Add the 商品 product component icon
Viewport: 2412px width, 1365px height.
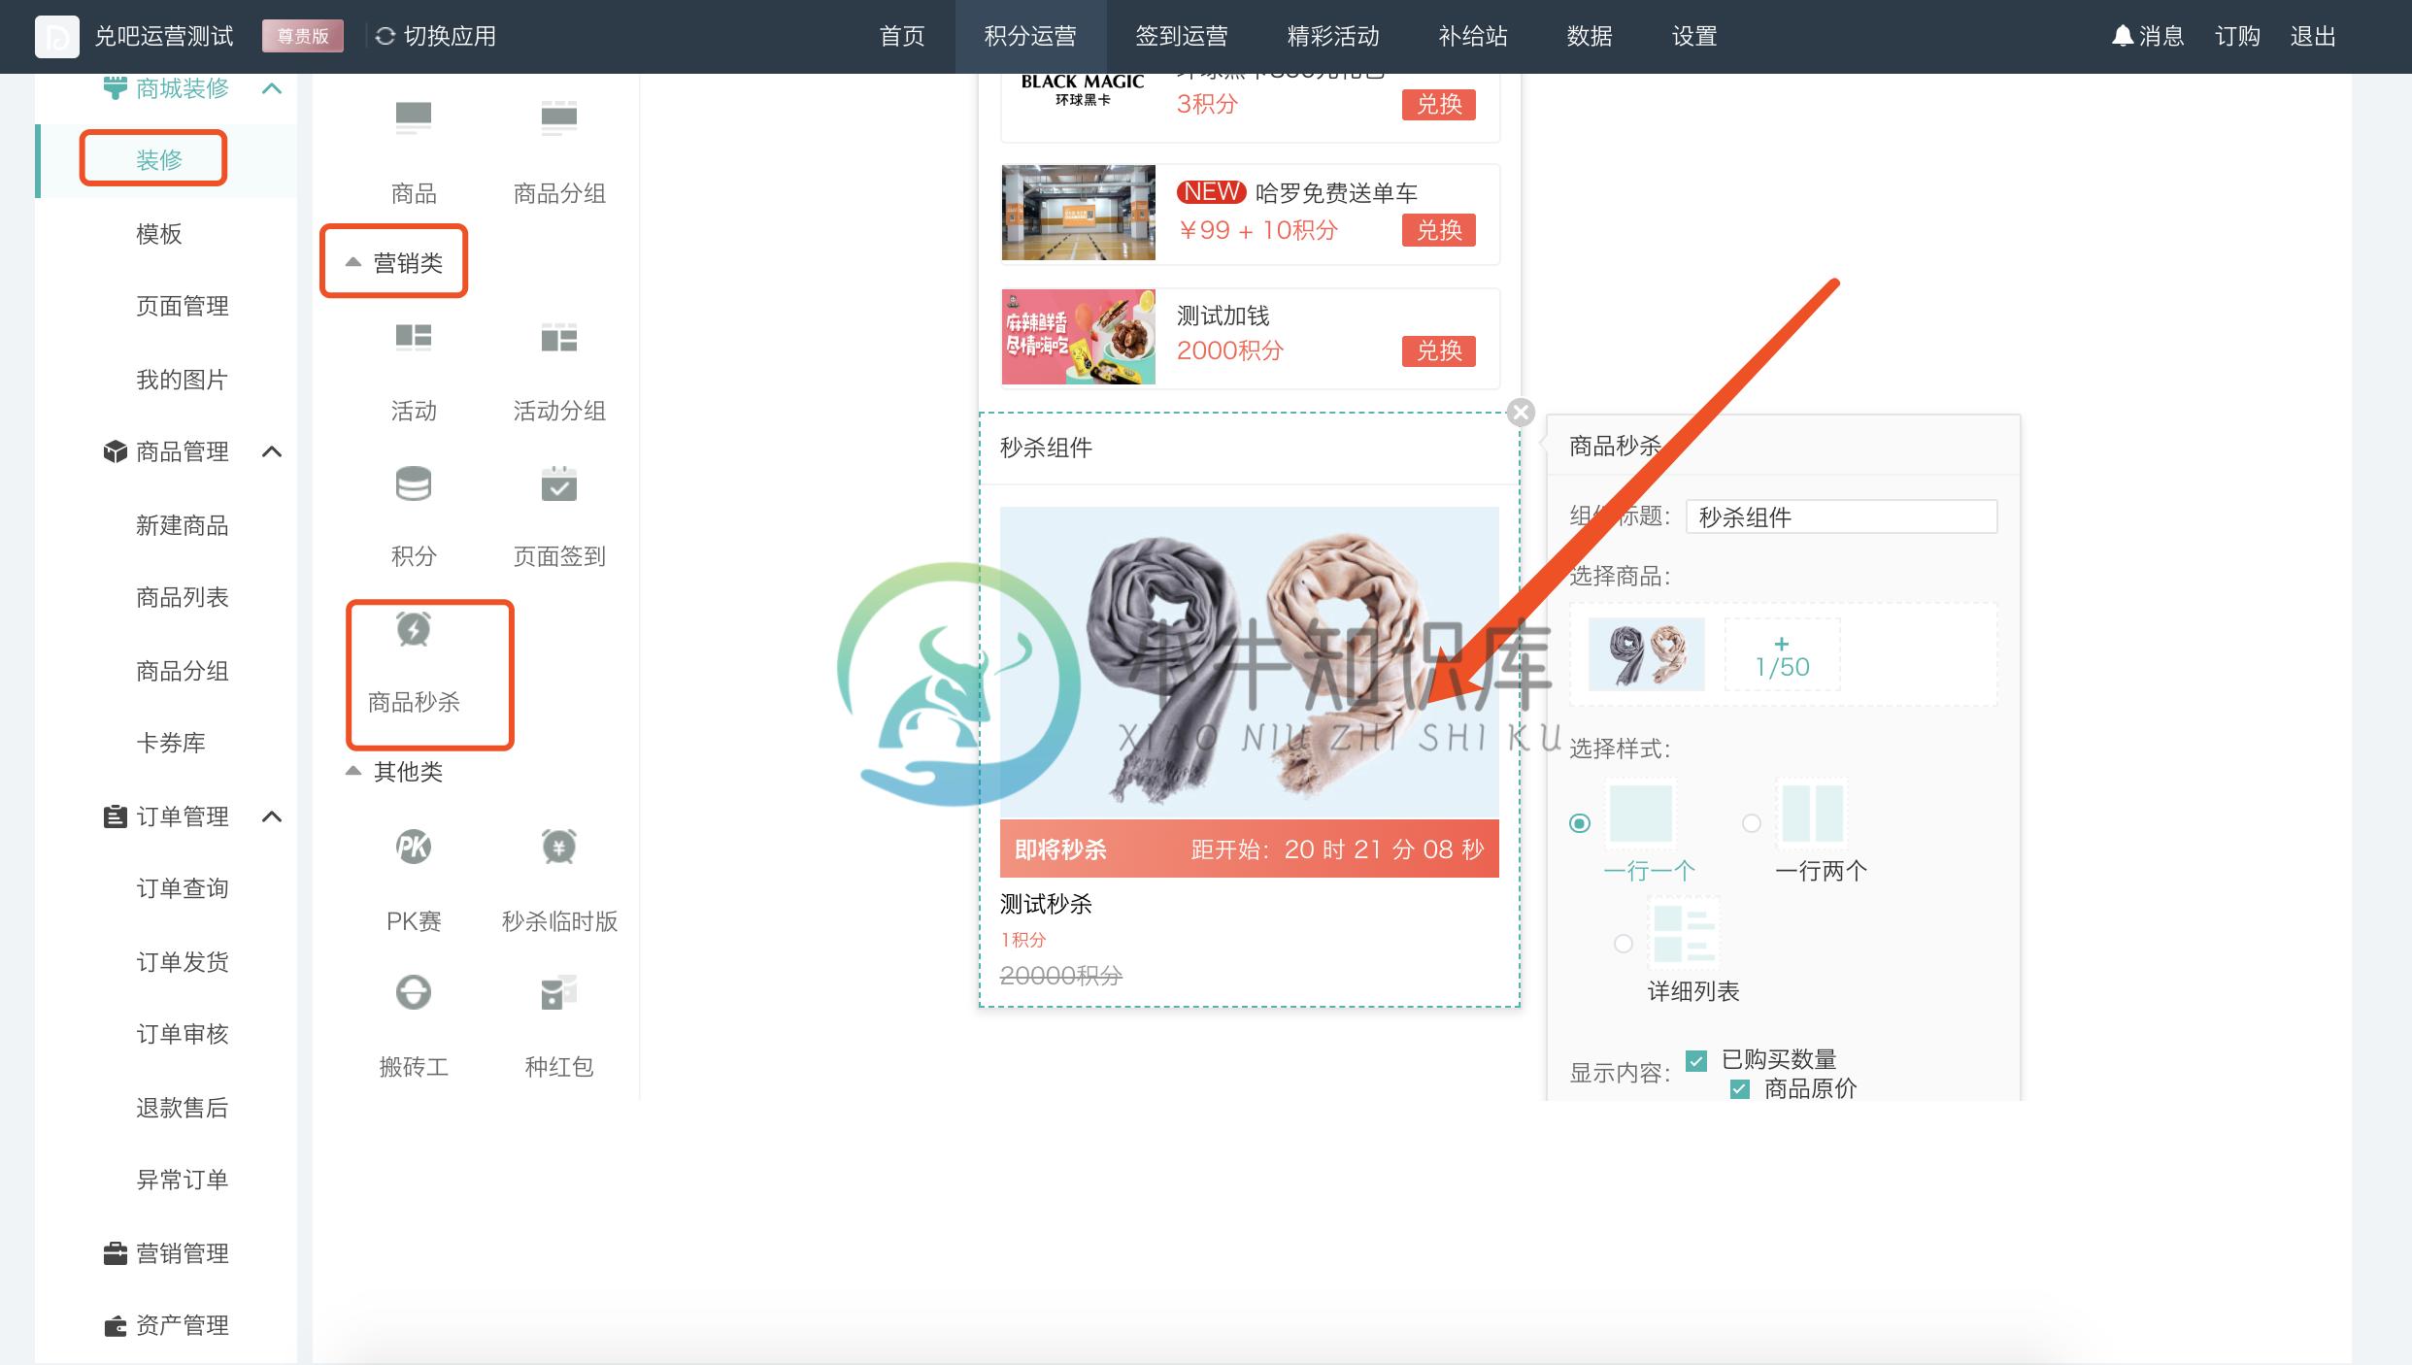tap(414, 118)
